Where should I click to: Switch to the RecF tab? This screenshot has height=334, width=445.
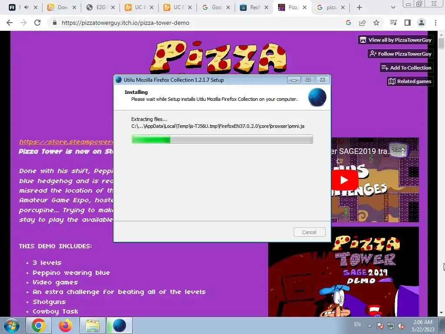pos(254,7)
